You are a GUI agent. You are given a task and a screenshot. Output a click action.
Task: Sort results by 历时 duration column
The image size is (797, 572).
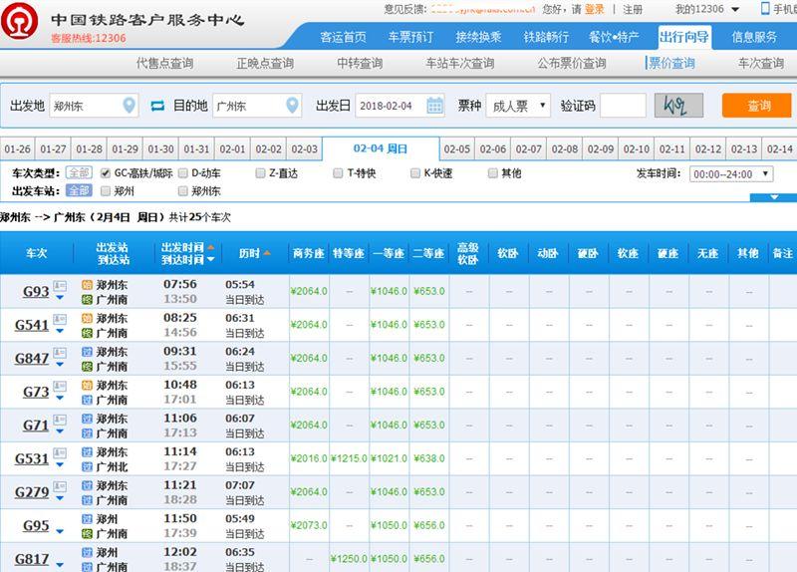253,253
